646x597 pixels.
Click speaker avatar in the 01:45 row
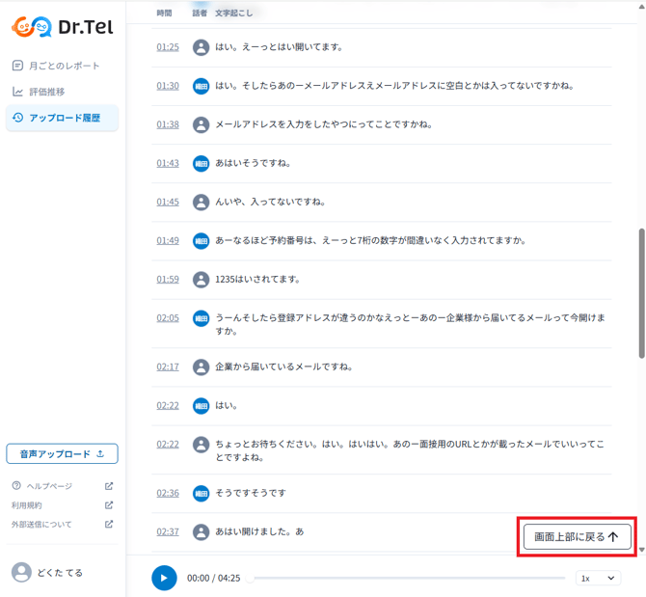tap(202, 203)
